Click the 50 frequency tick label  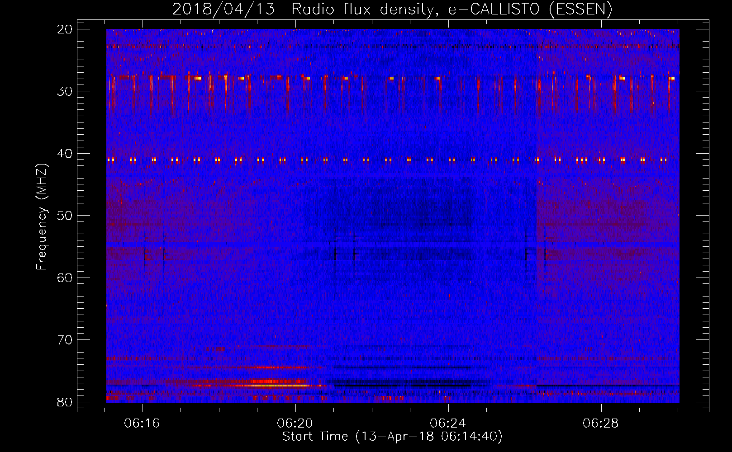click(x=65, y=216)
